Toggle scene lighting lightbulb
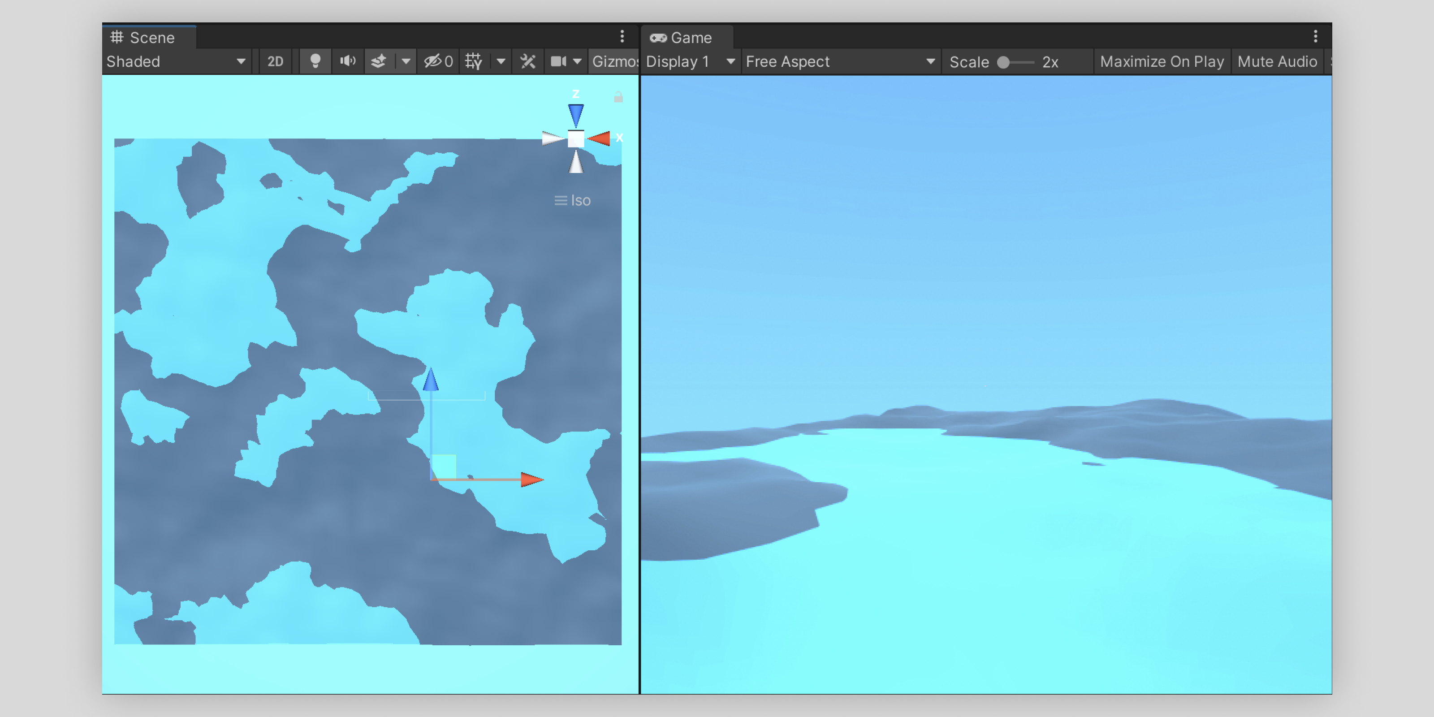The image size is (1434, 717). 315,62
